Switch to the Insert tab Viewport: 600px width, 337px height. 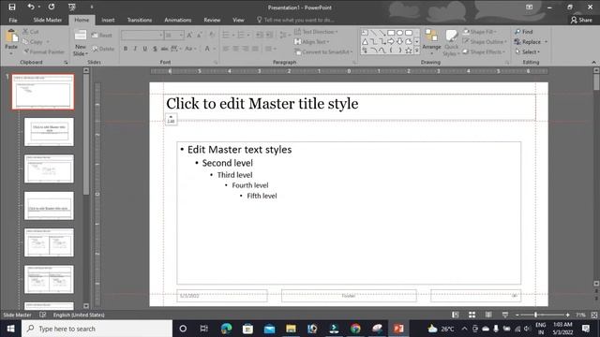point(108,20)
